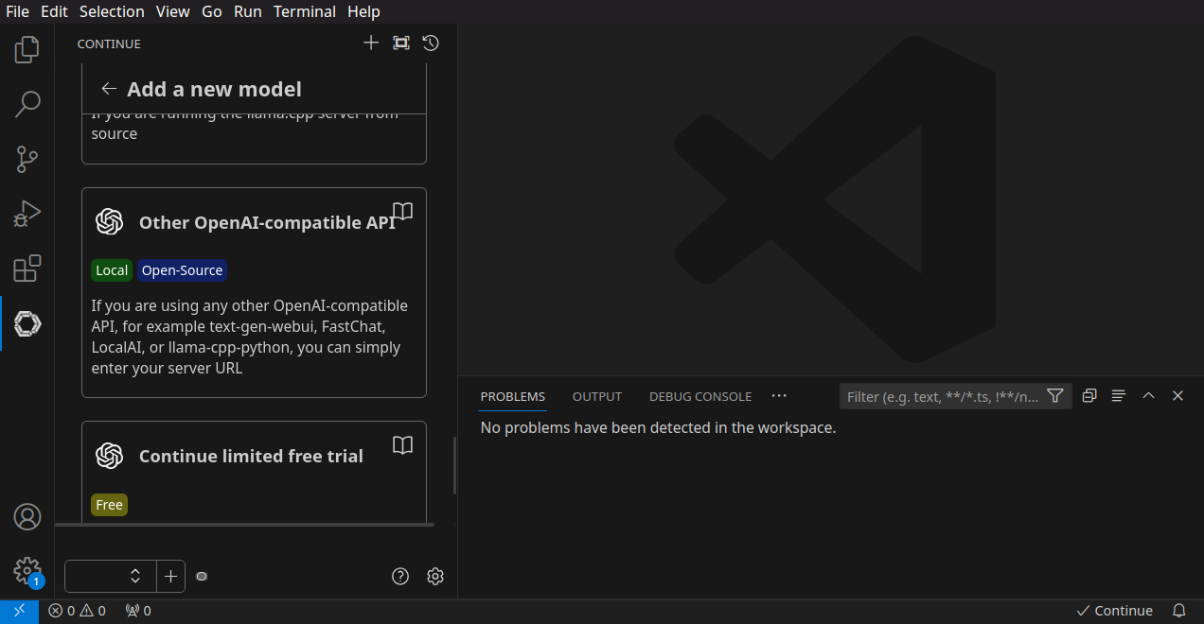Open Continue session history icon
The height and width of the screenshot is (624, 1204).
tap(431, 43)
